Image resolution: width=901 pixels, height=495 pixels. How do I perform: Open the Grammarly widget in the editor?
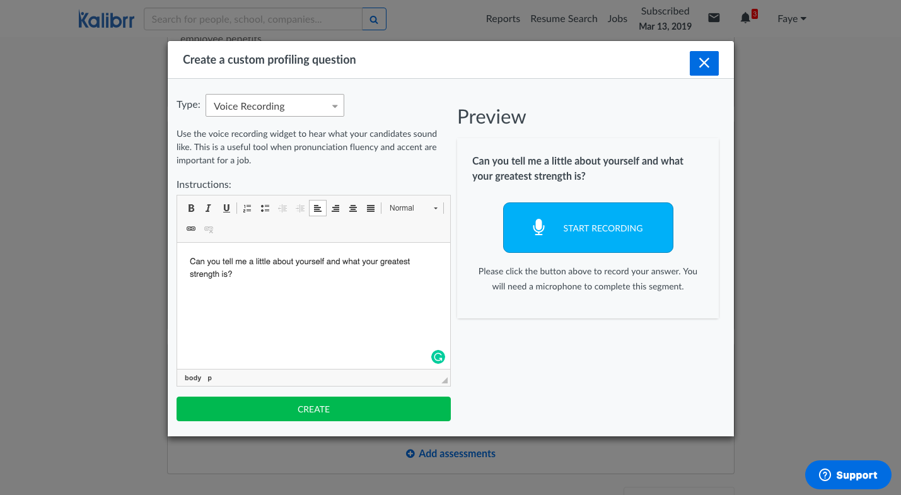438,357
